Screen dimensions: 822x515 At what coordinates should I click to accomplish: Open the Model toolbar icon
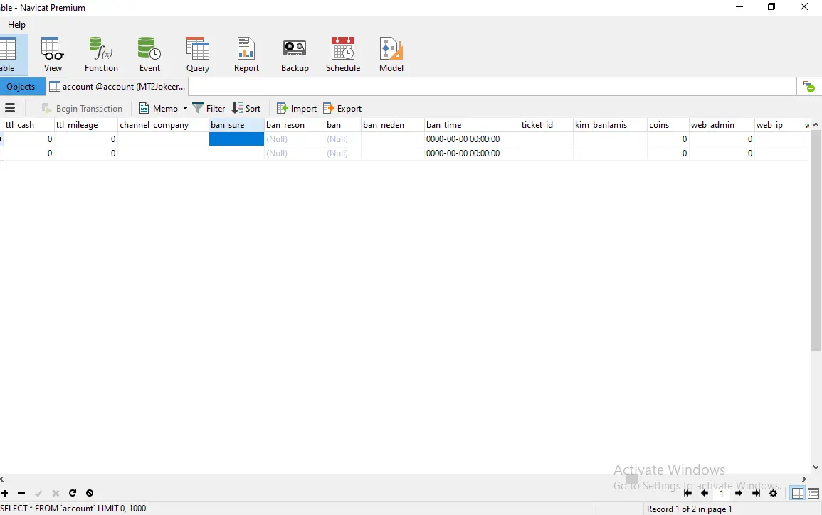tap(391, 55)
